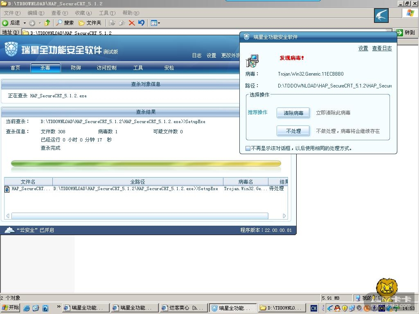This screenshot has height=314, width=419.
Task: Click the Rising lion shield logo in main window
Action: 11,49
